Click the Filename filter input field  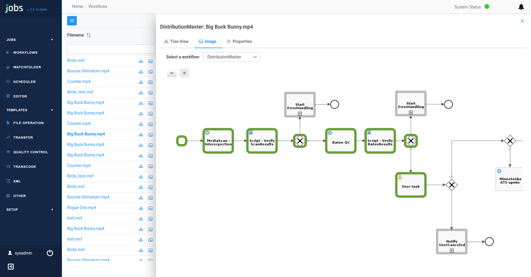point(111,49)
